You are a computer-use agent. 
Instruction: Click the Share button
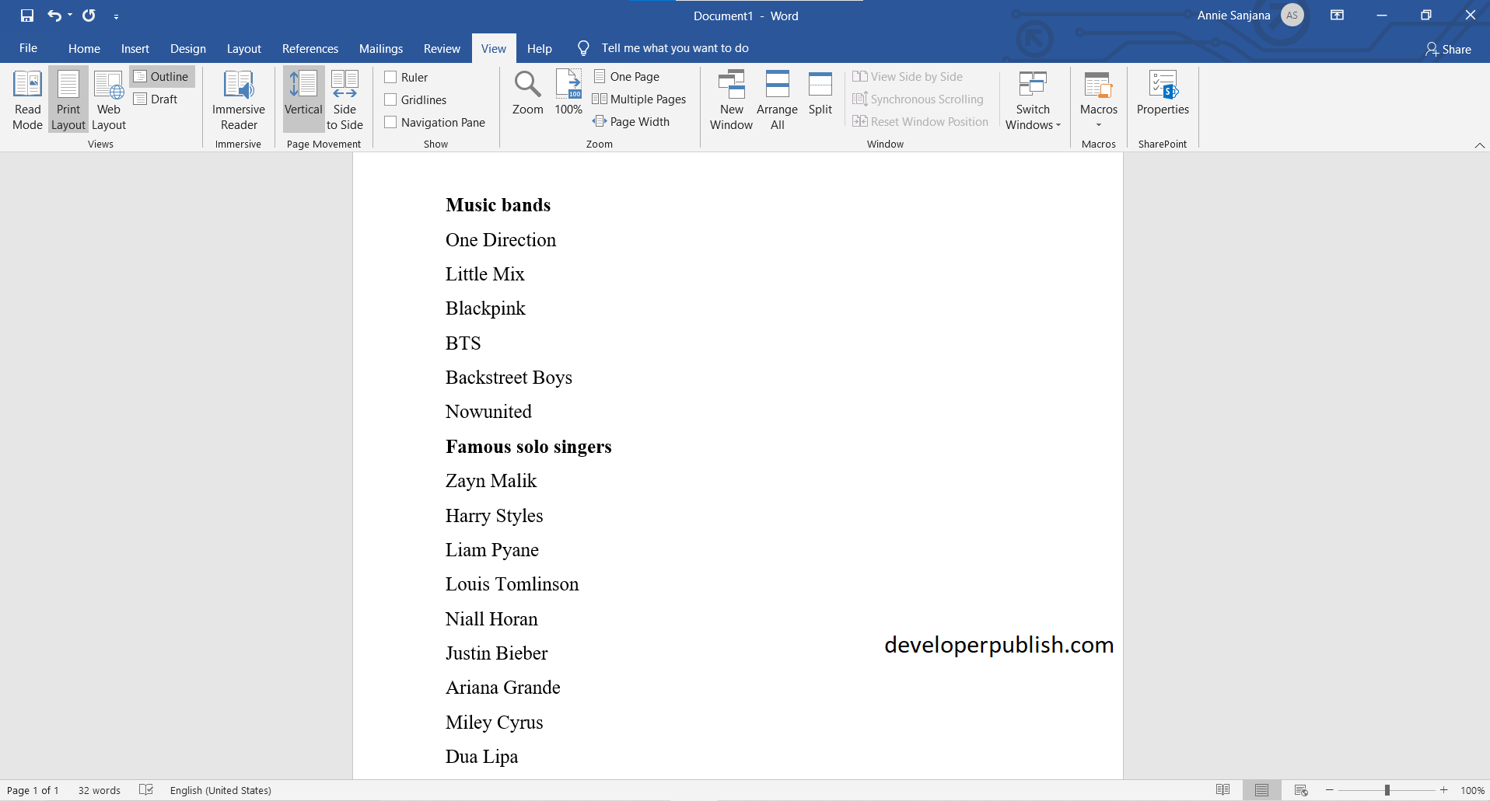point(1449,48)
